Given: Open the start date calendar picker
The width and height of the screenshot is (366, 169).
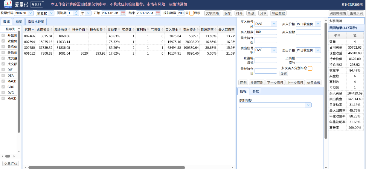Looking at the screenshot, I should point(123,13).
